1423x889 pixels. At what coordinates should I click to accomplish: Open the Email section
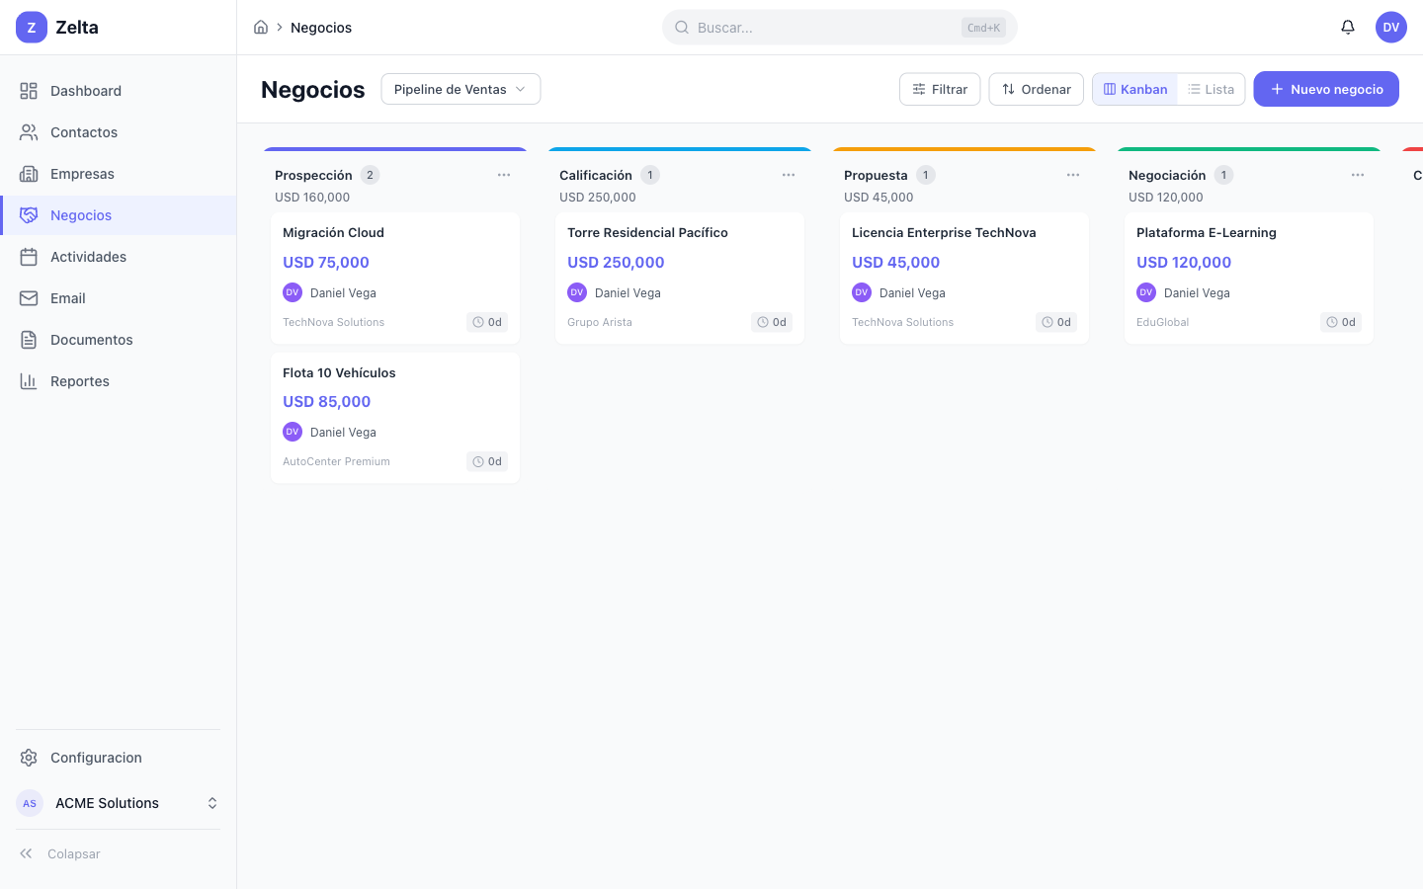click(67, 297)
